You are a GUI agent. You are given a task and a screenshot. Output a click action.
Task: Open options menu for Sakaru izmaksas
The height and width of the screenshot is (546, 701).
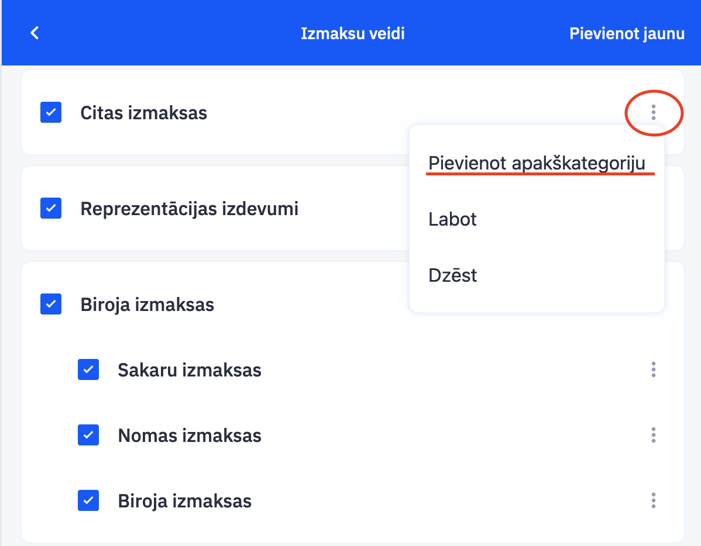pos(654,369)
